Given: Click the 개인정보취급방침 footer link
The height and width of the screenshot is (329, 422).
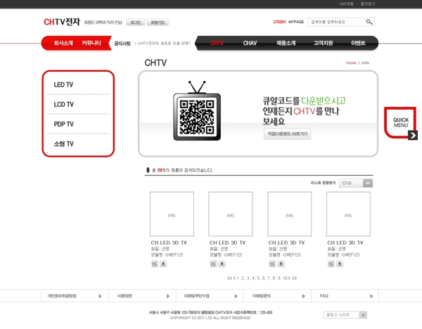Looking at the screenshot, I should coord(62,296).
